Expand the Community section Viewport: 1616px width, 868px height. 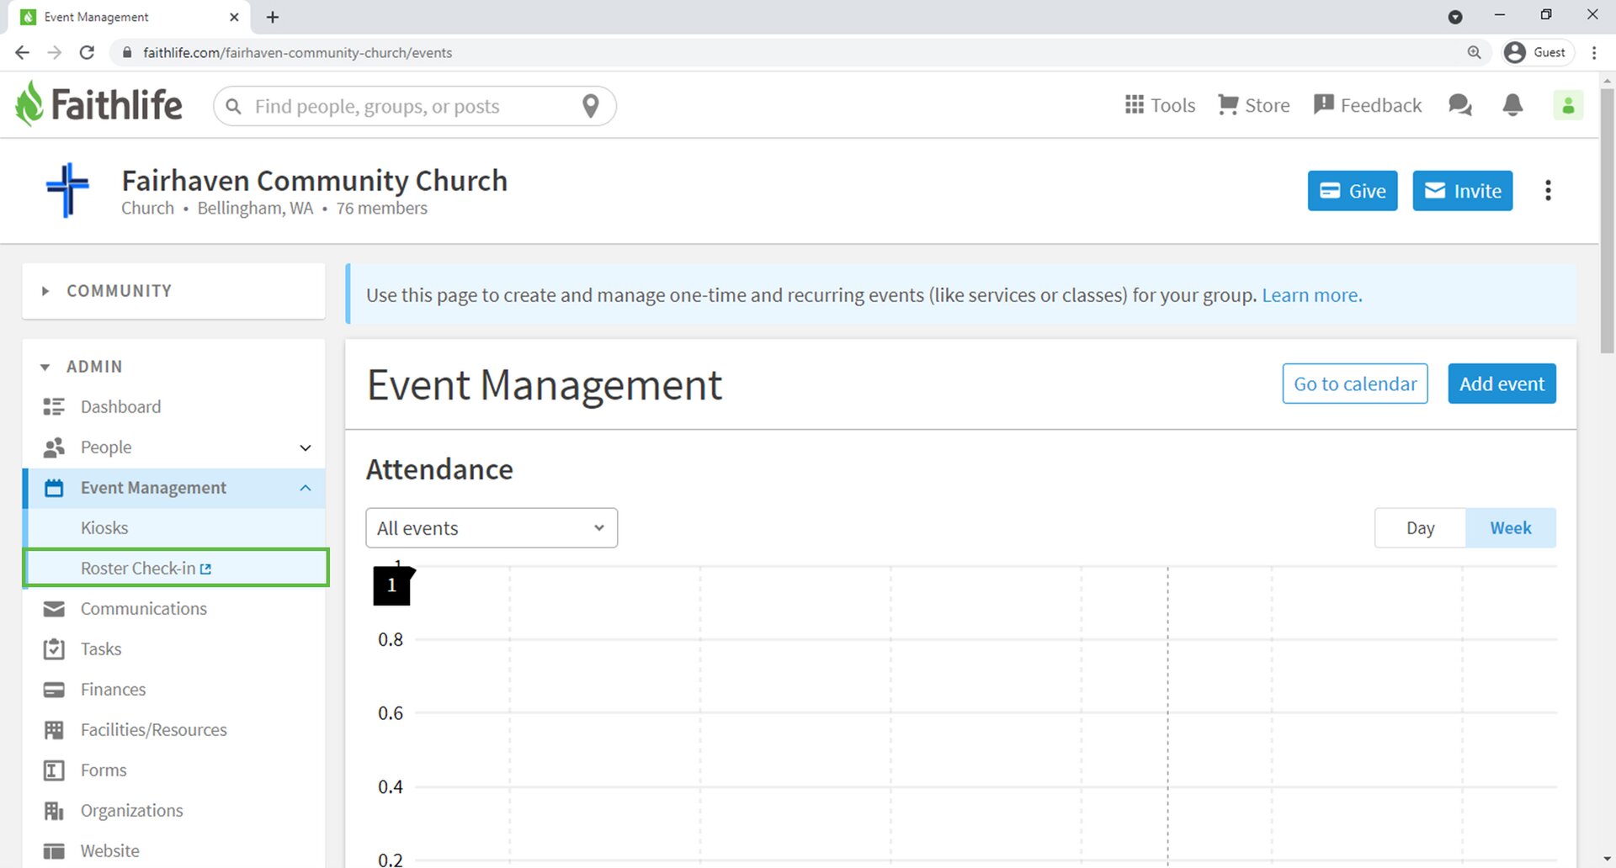coord(173,291)
